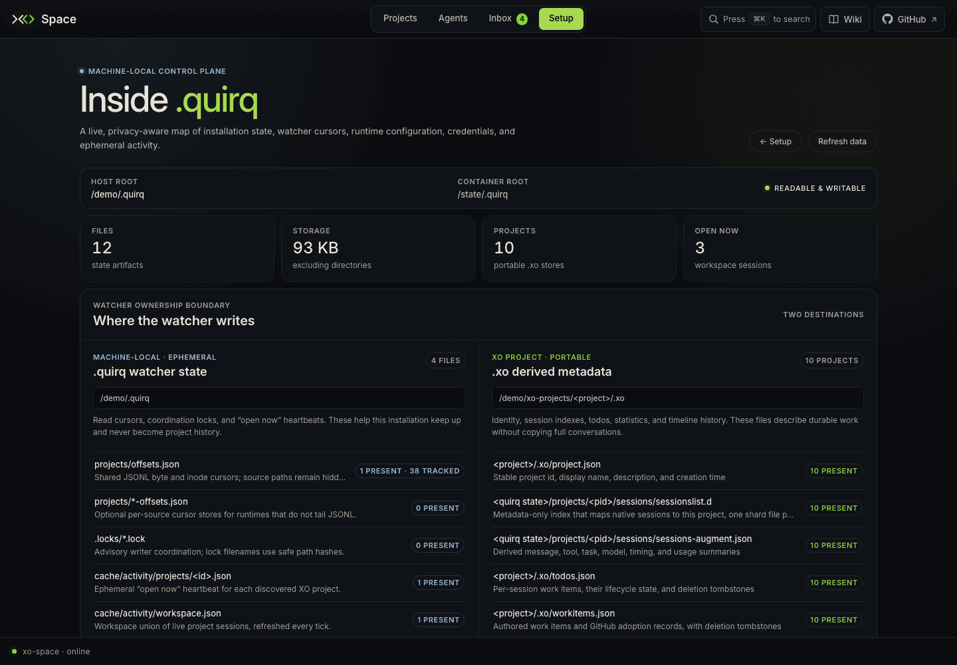This screenshot has width=957, height=665.
Task: Click the search magnifier icon
Action: coord(713,19)
